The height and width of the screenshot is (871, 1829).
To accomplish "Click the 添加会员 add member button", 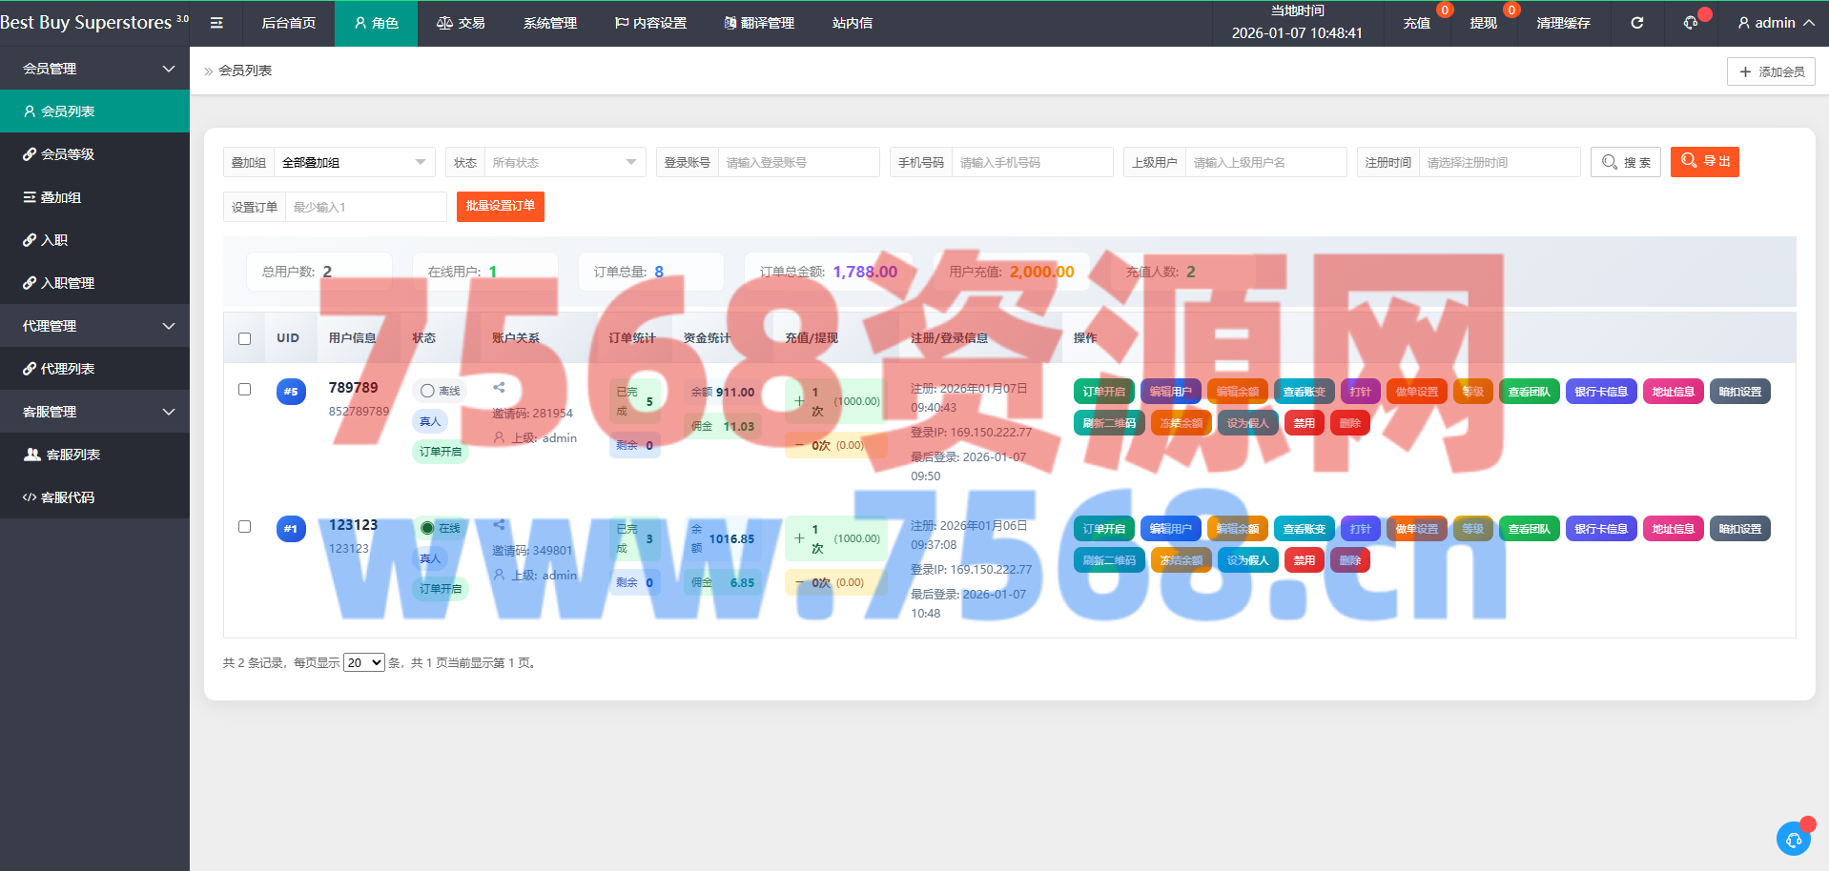I will (x=1771, y=71).
